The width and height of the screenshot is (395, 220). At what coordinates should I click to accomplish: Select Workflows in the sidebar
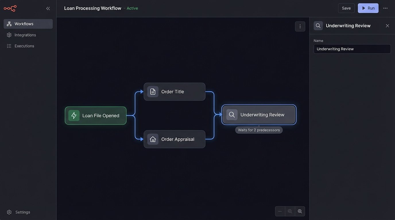[x=24, y=23]
